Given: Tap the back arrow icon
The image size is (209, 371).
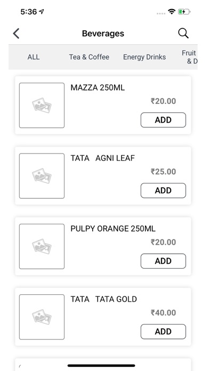Looking at the screenshot, I should 16,34.
